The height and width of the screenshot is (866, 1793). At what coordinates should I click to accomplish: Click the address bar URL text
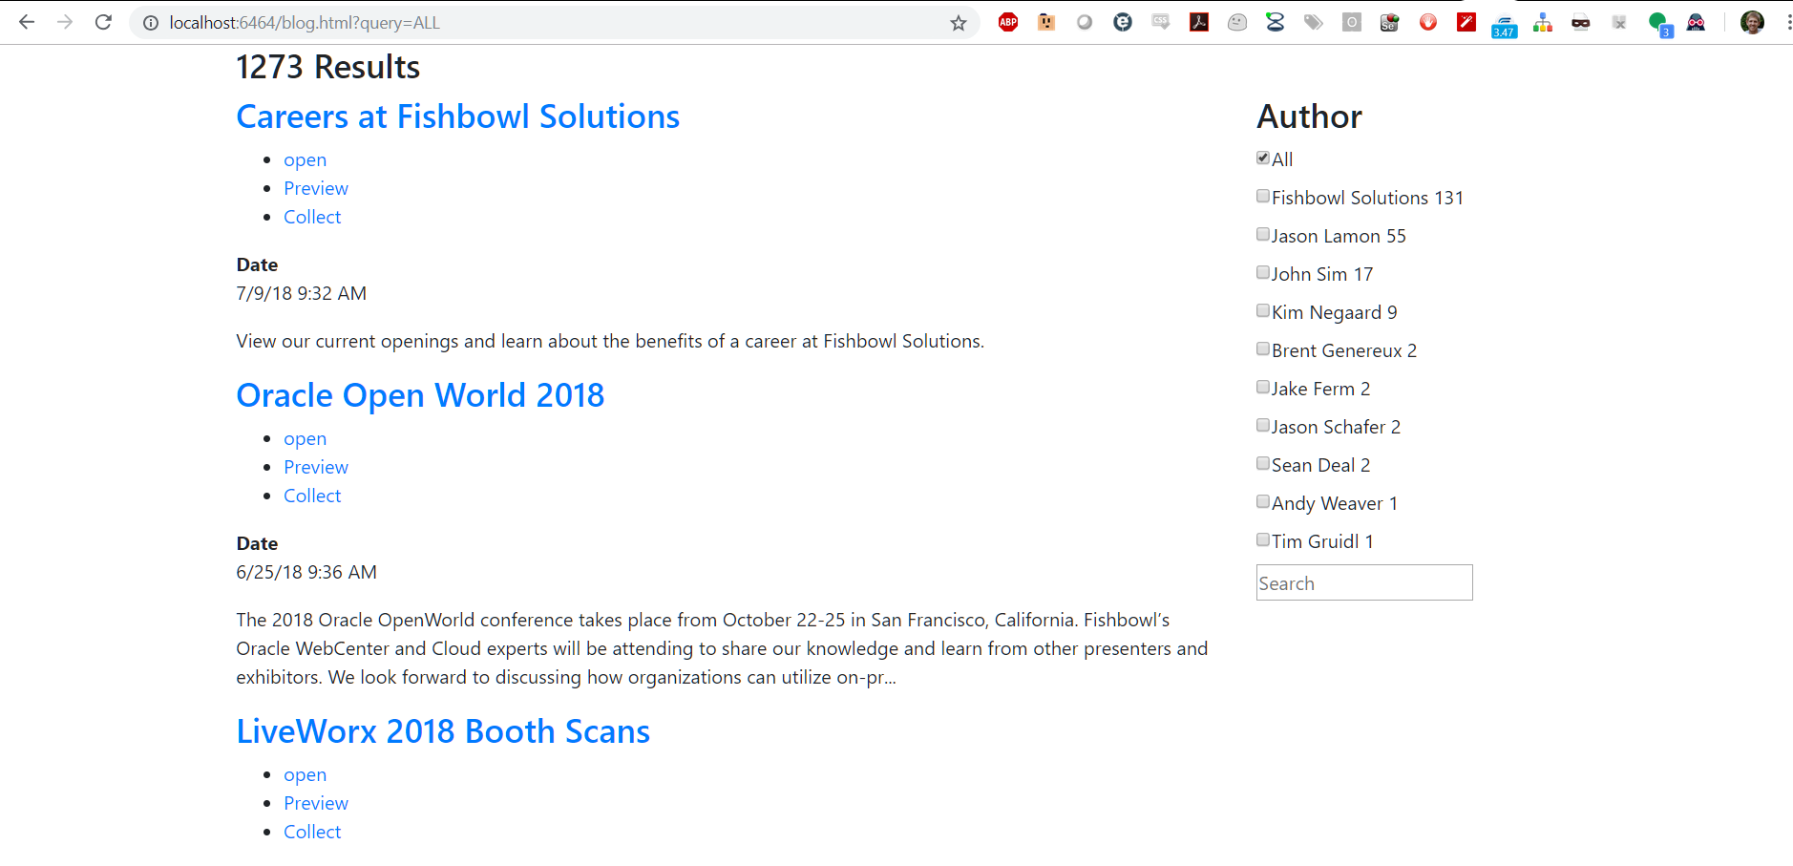305,23
